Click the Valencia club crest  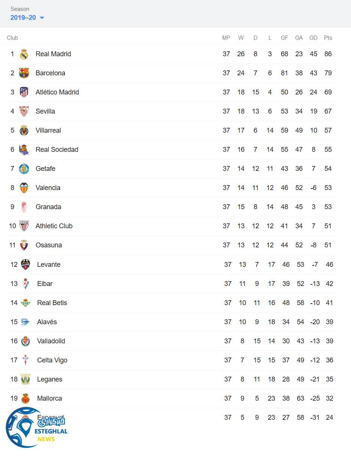pyautogui.click(x=24, y=188)
